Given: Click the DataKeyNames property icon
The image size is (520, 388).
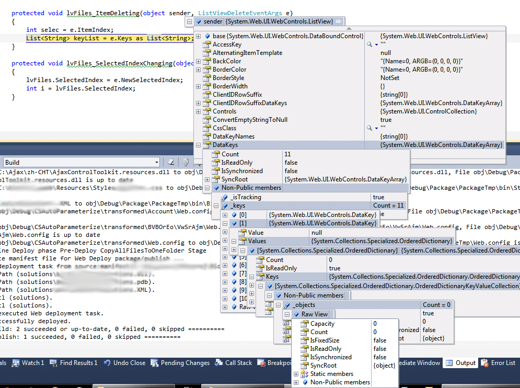Looking at the screenshot, I should click(207, 136).
